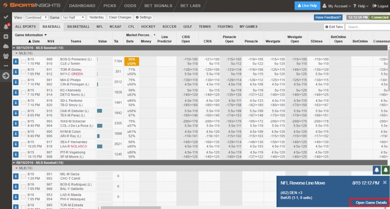Screen dimensions: 390x209
Task: Select checkbox for WAS-M Scherzer game
Action: click(x=23, y=123)
